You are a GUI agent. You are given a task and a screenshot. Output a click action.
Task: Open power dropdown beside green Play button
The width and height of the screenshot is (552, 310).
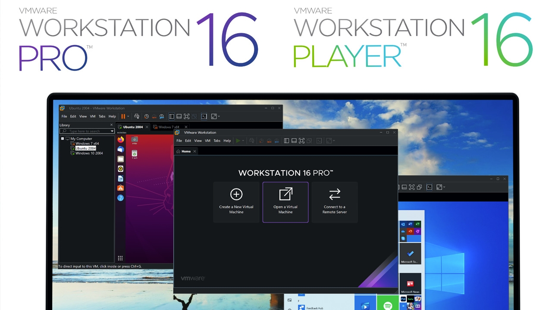click(x=243, y=141)
